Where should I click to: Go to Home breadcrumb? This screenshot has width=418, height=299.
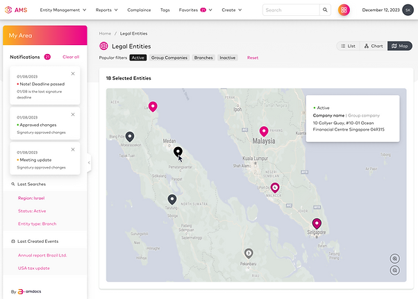pos(105,33)
